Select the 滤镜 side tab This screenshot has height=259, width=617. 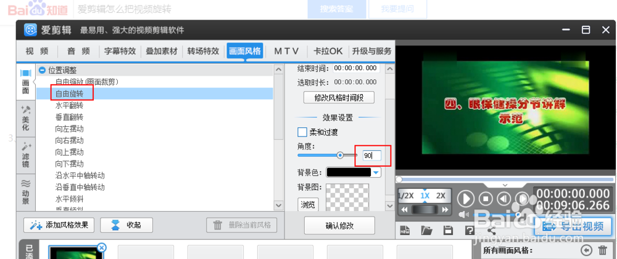click(25, 155)
